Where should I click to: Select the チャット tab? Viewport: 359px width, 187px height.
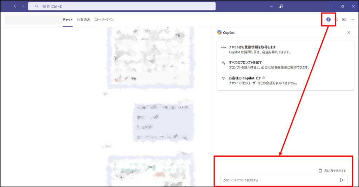pos(68,20)
